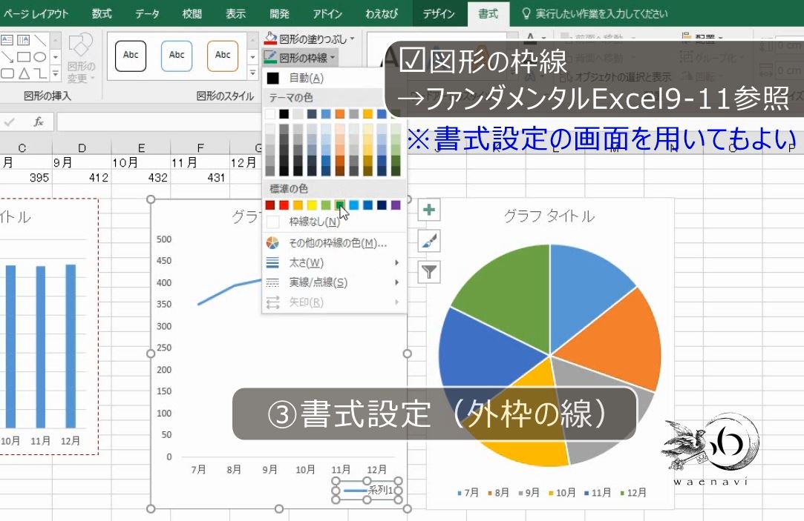Click the Chart Elements plus button

[428, 210]
